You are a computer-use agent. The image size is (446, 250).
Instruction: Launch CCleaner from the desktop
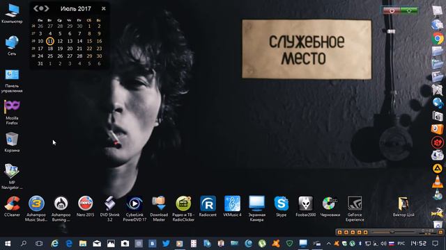(12, 206)
